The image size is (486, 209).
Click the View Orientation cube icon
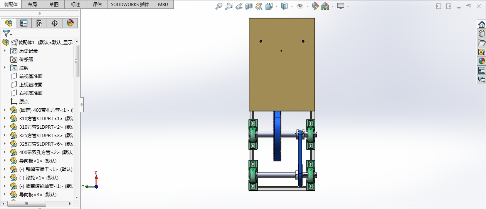tap(269, 6)
